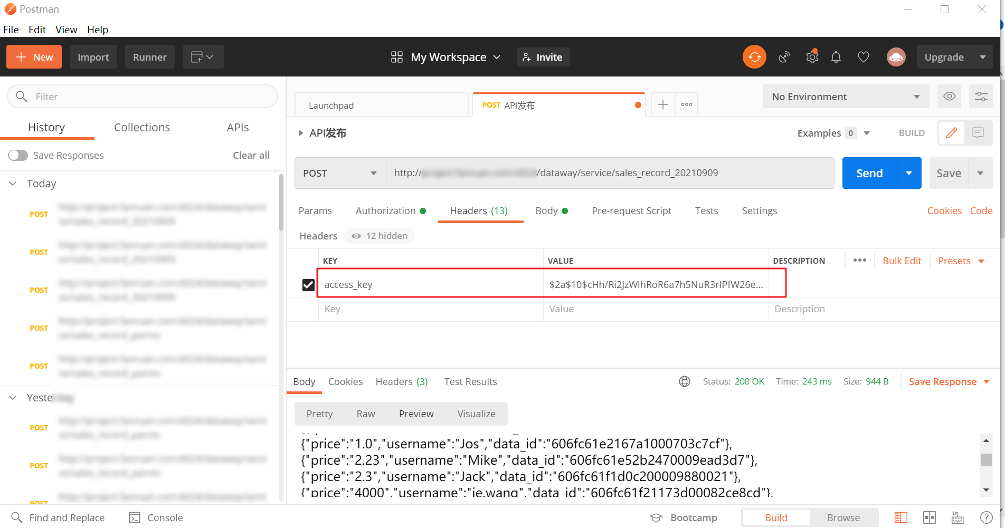
Task: Click the New button
Action: point(34,57)
